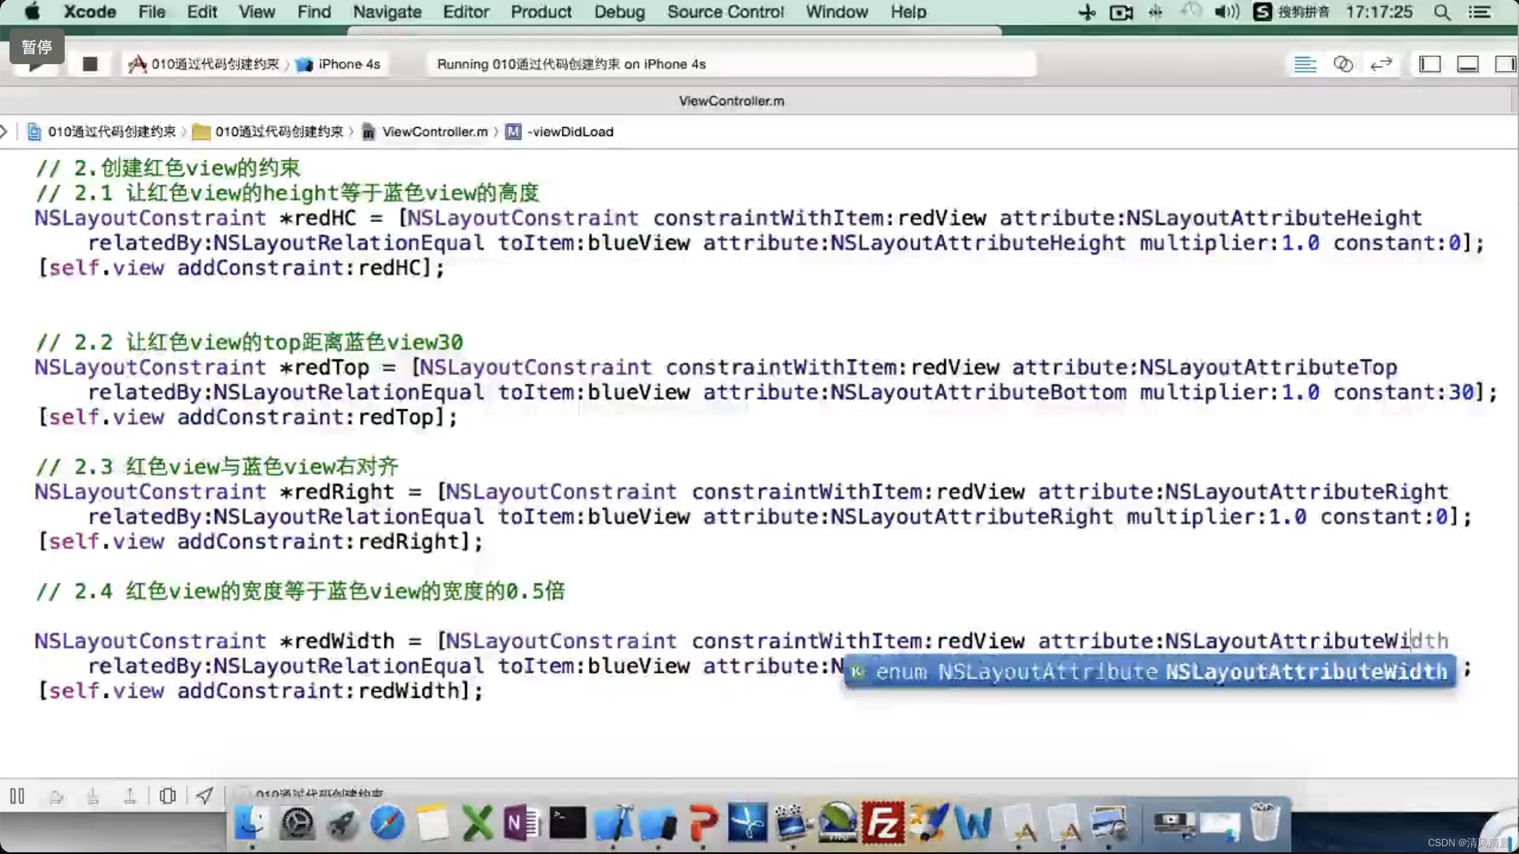Click the Step Over debug icon
Viewport: 1519px width, 854px height.
[x=56, y=796]
